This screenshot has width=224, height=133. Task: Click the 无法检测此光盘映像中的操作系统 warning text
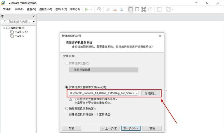96,99
